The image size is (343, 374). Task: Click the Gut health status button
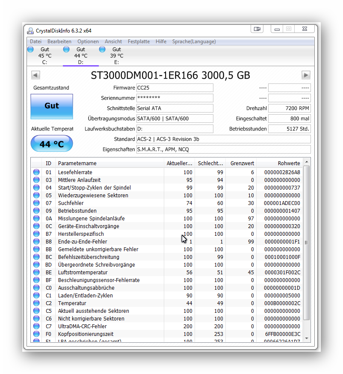coord(52,107)
